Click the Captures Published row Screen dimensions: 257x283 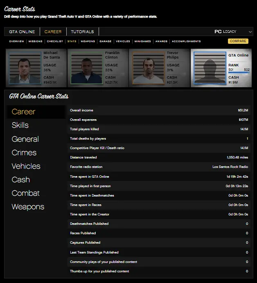click(x=159, y=242)
